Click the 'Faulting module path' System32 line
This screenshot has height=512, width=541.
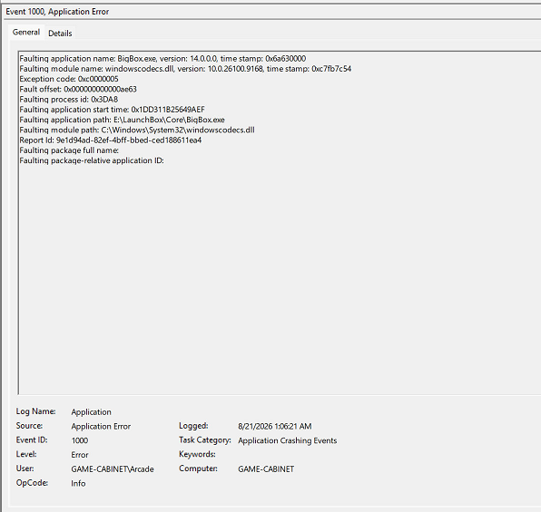[137, 130]
